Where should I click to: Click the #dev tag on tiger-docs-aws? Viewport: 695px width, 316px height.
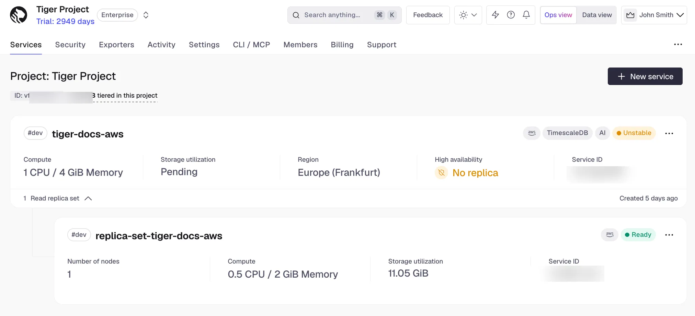(35, 133)
